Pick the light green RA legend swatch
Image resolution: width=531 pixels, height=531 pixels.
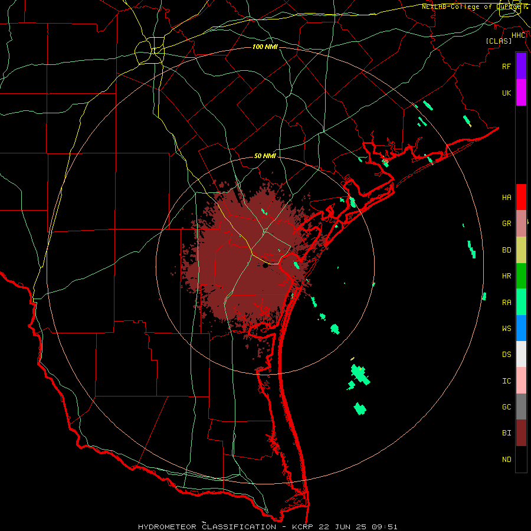(521, 302)
